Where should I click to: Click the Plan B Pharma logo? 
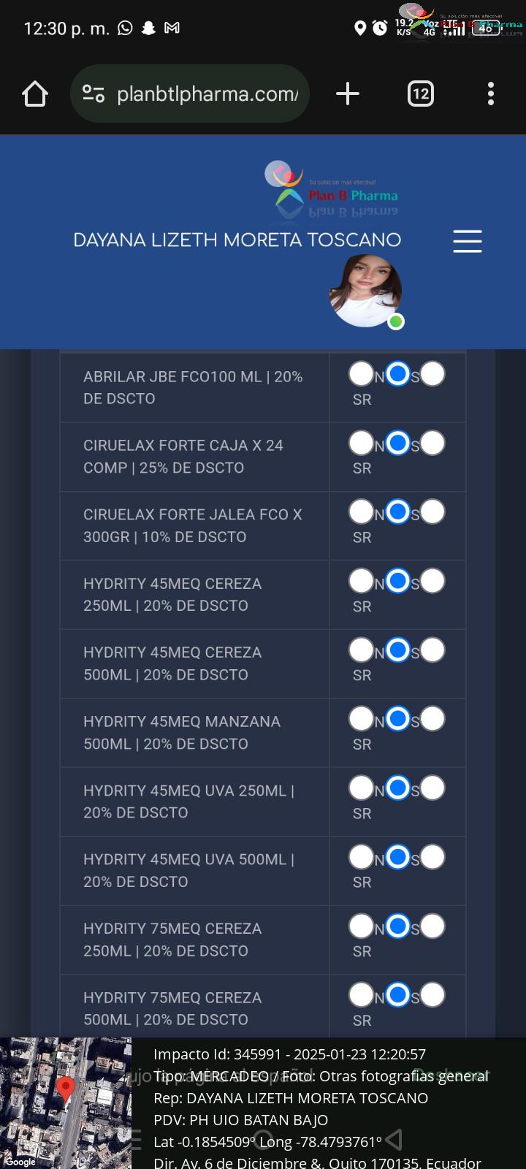[331, 189]
